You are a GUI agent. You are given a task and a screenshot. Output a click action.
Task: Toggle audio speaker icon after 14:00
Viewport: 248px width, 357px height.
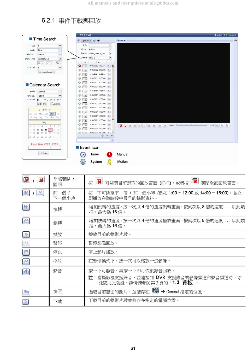(x=217, y=126)
